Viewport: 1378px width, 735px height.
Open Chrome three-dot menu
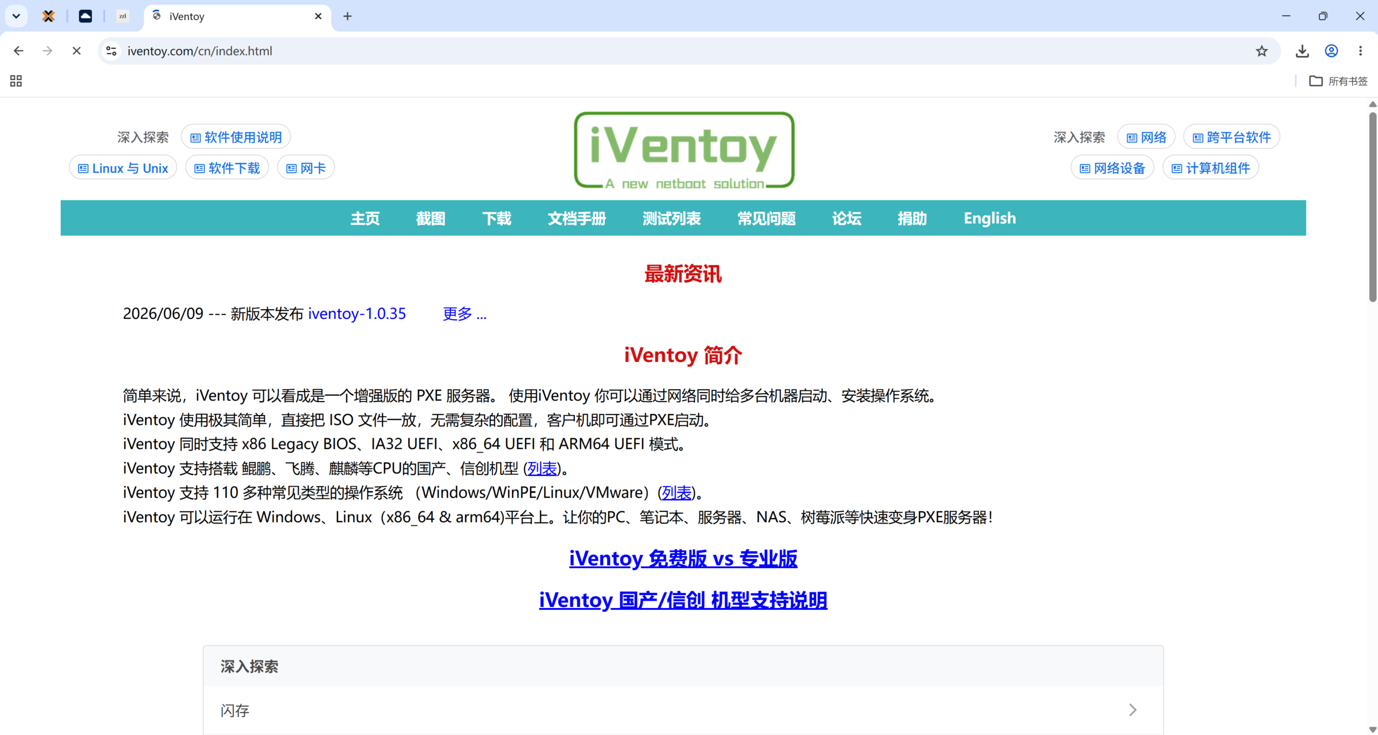[x=1360, y=51]
